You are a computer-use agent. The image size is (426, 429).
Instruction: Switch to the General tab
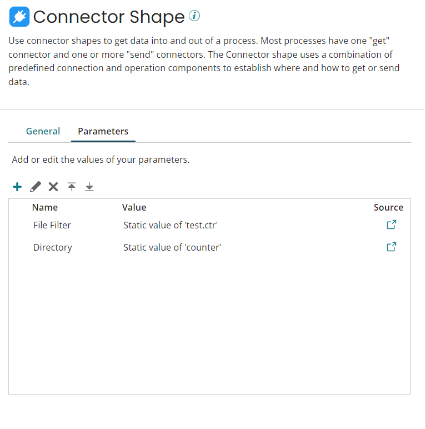43,131
